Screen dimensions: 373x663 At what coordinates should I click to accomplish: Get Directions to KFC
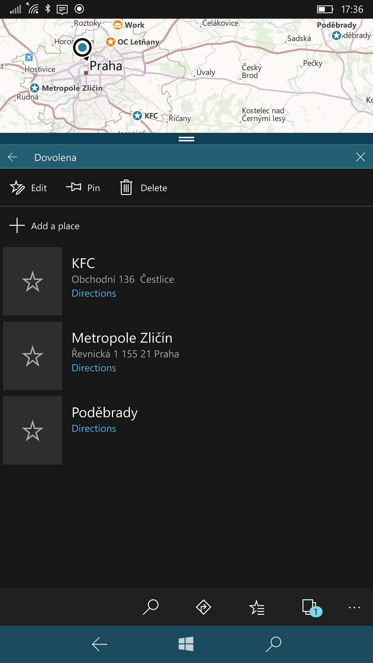pos(94,293)
